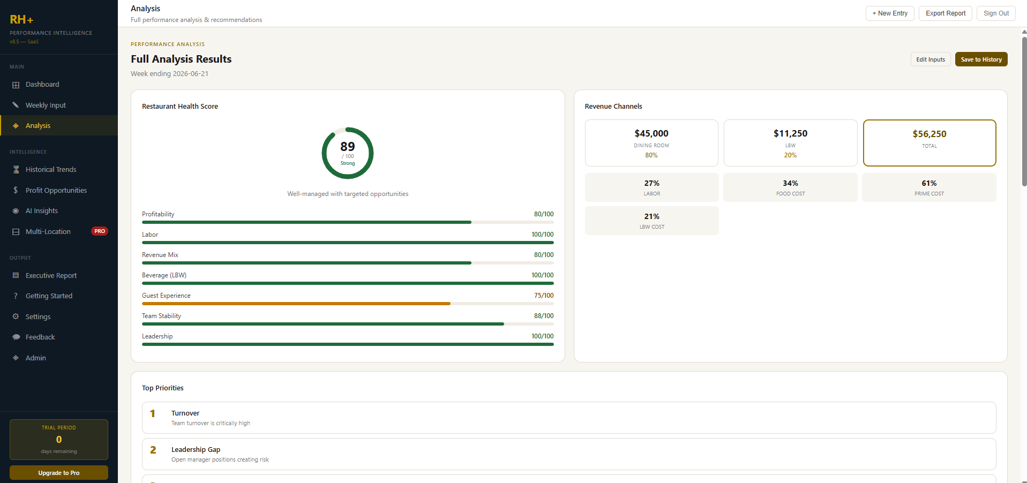Navigate to AI Insights
The width and height of the screenshot is (1027, 483).
(59, 211)
